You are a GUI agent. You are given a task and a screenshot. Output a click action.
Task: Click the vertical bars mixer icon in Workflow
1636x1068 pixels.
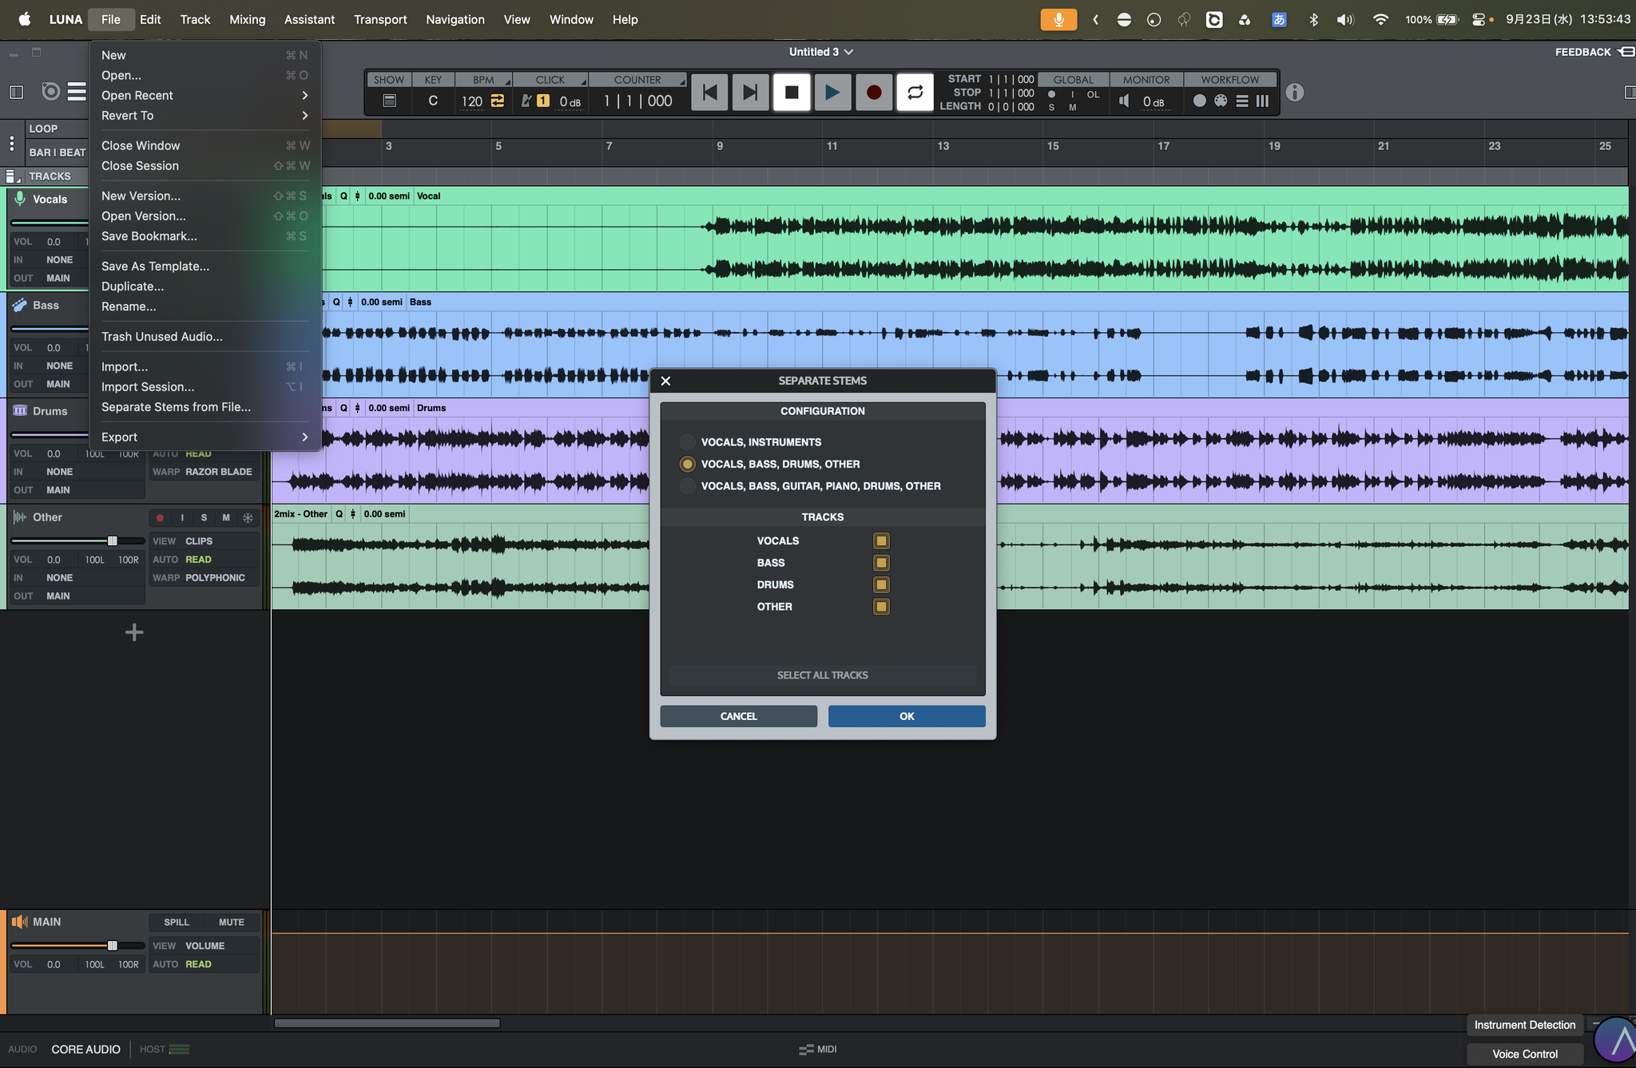point(1263,101)
